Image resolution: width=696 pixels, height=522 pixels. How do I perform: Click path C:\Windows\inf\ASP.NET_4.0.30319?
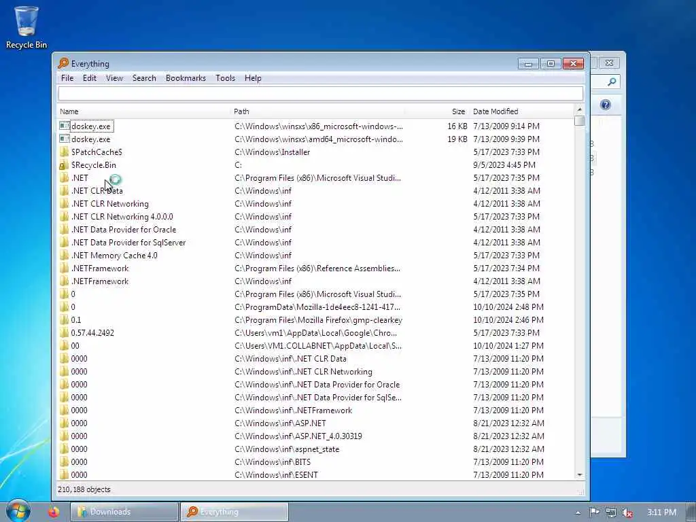click(298, 436)
